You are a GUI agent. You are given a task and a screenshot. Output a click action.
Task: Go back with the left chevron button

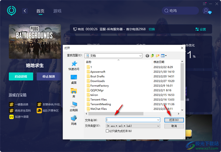[25, 11]
